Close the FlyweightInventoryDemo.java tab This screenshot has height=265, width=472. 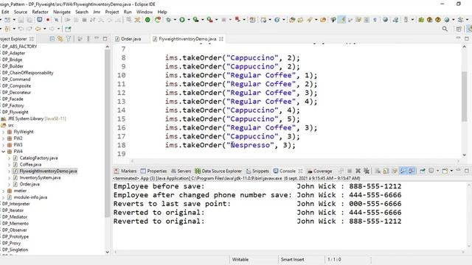tap(221, 39)
